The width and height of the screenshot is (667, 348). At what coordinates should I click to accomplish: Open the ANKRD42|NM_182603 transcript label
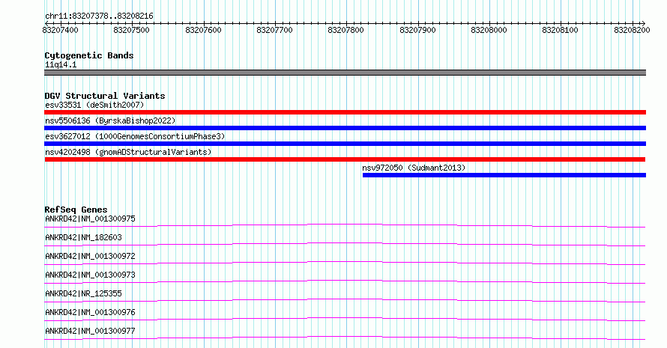click(x=83, y=237)
